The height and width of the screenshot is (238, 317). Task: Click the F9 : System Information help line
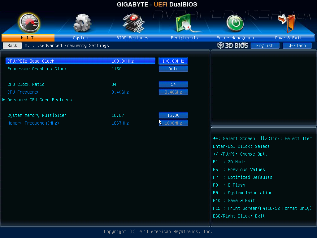pos(243,193)
